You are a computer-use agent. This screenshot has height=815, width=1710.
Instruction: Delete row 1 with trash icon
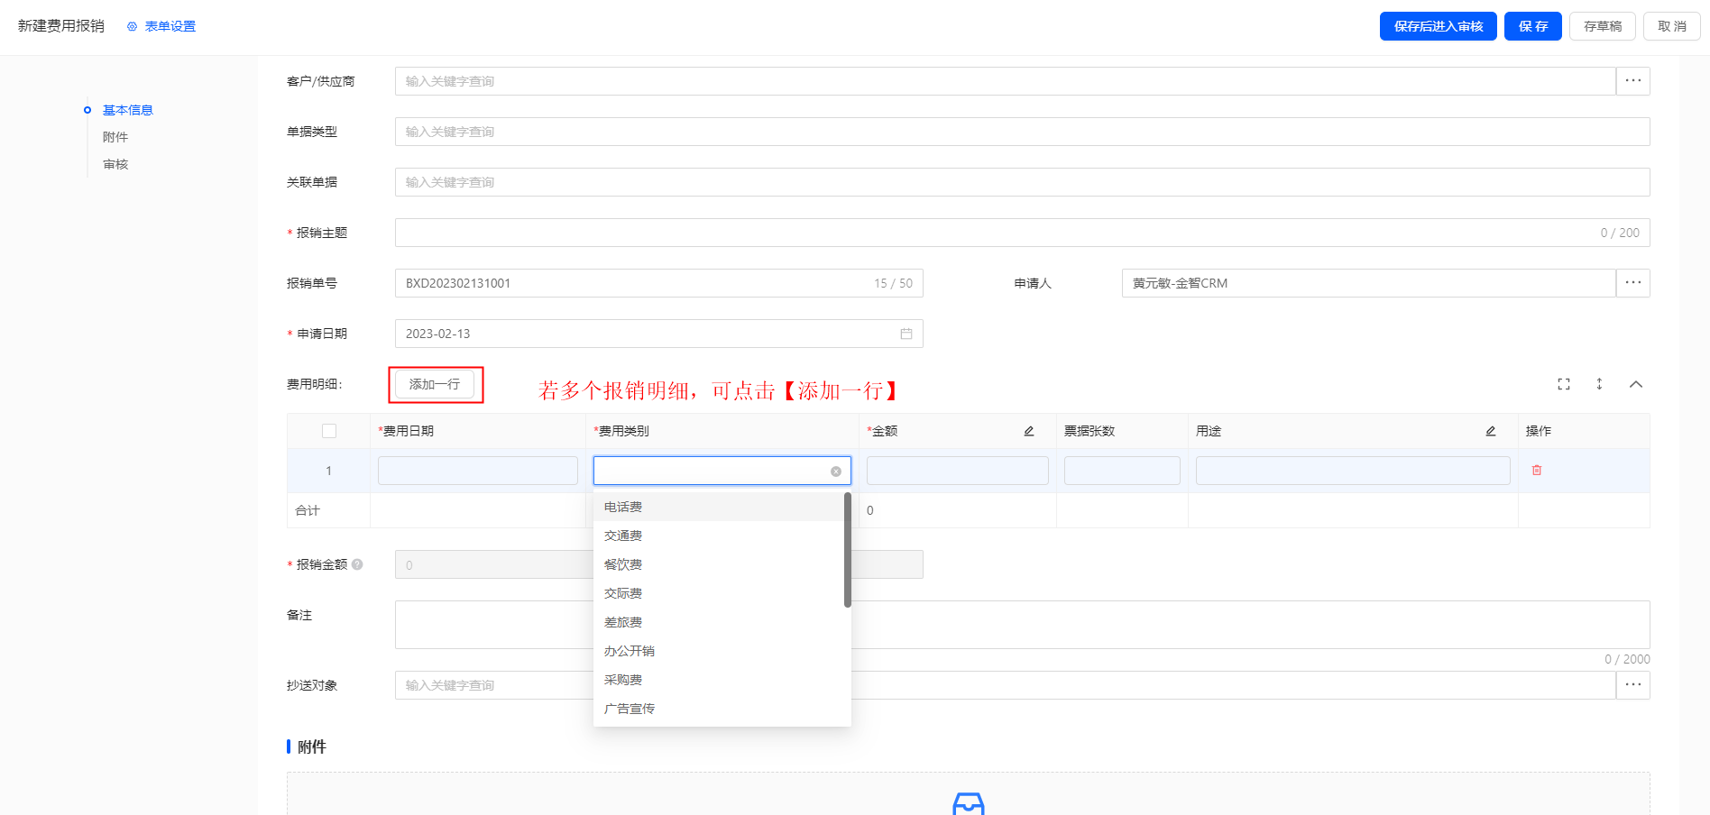pyautogui.click(x=1537, y=471)
